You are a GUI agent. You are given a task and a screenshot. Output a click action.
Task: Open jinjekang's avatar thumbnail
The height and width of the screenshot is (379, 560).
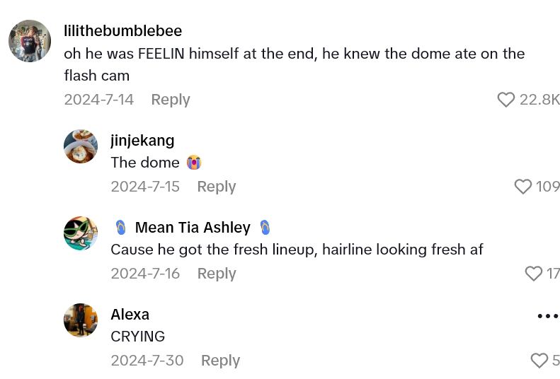pyautogui.click(x=81, y=146)
